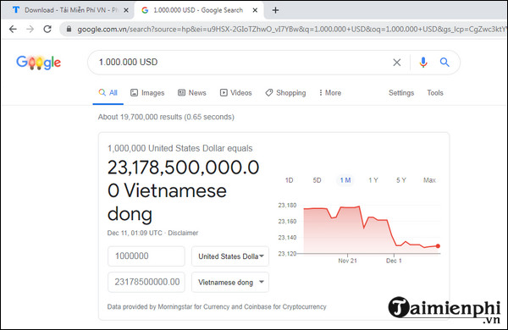Click the browser Back arrow
The width and height of the screenshot is (508, 330).
13,29
